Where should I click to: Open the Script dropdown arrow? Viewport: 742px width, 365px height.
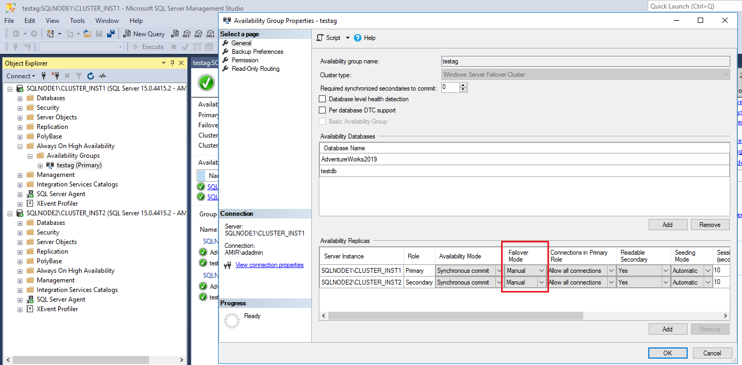(x=348, y=38)
